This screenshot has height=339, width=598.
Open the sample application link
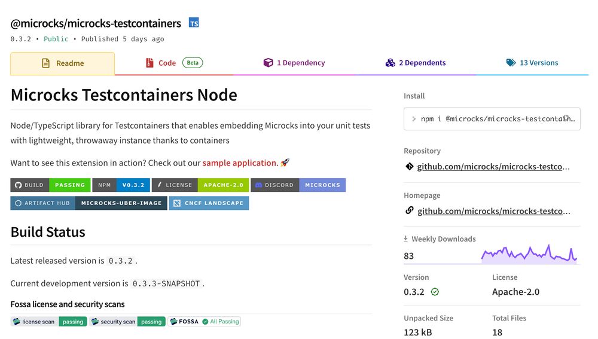[240, 163]
